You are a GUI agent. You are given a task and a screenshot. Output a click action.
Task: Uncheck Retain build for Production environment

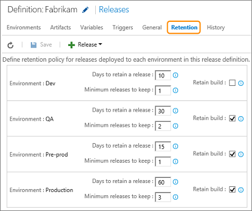point(232,190)
